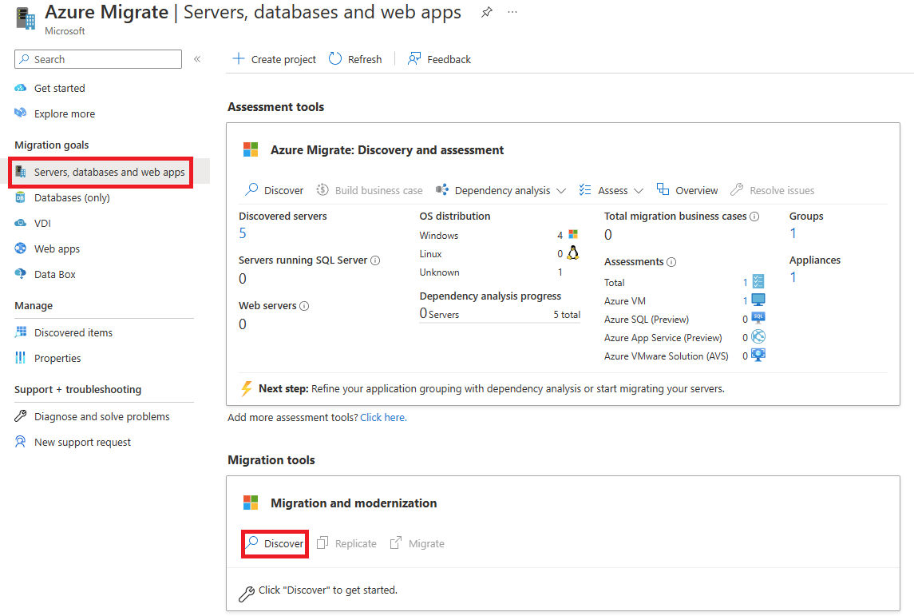Screen dimensions: 914x616
Task: Click Build business case
Action: (x=369, y=190)
